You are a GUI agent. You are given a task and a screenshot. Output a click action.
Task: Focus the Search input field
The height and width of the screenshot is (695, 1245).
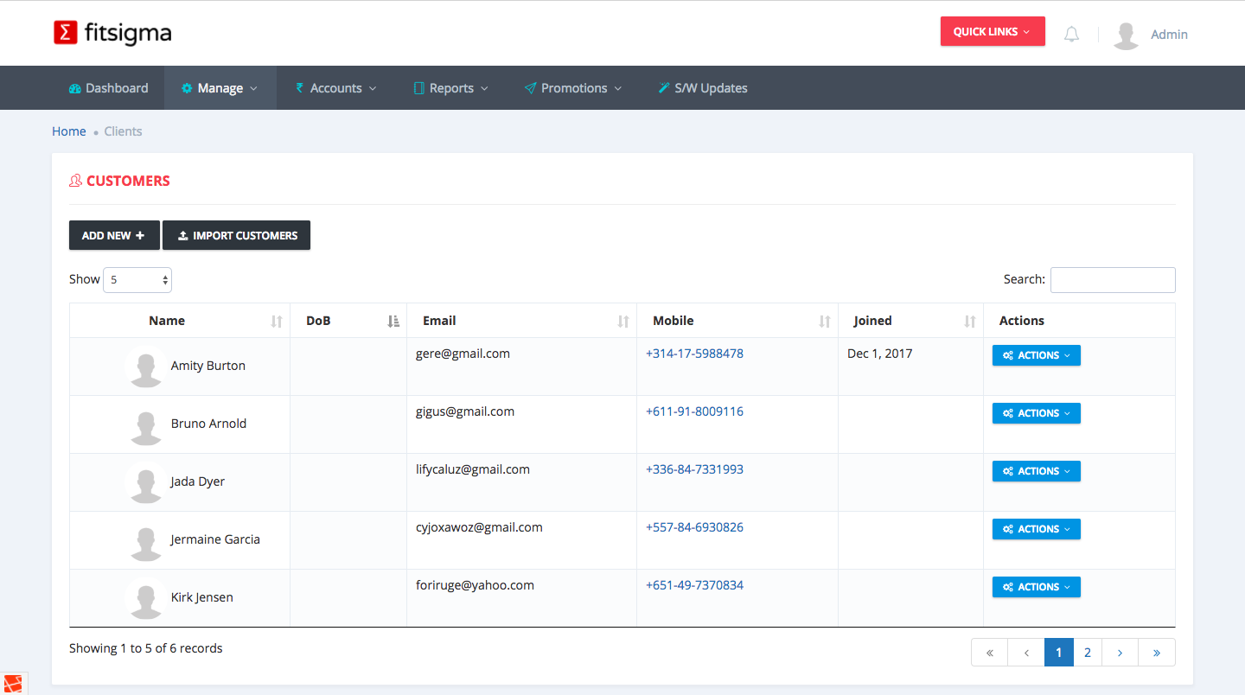point(1113,280)
